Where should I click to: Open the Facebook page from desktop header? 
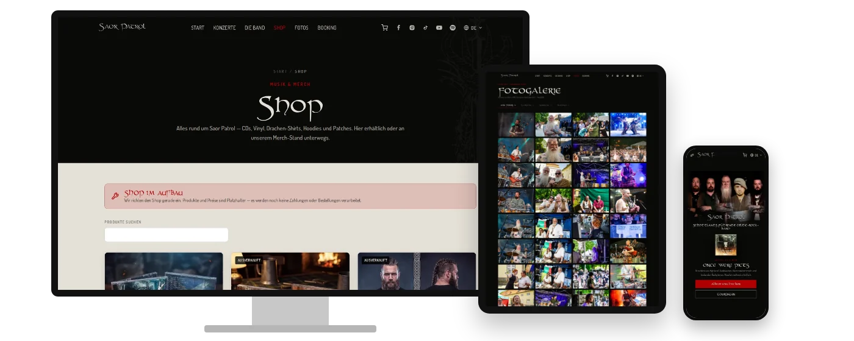click(x=398, y=27)
